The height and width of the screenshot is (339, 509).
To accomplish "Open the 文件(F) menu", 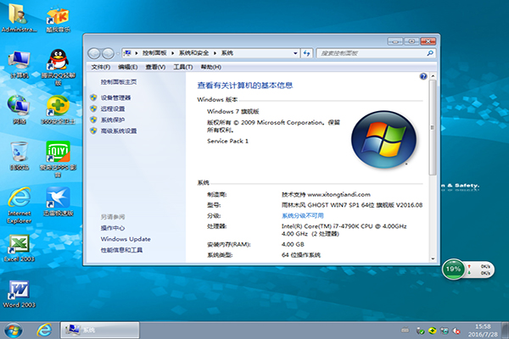I will tap(101, 67).
